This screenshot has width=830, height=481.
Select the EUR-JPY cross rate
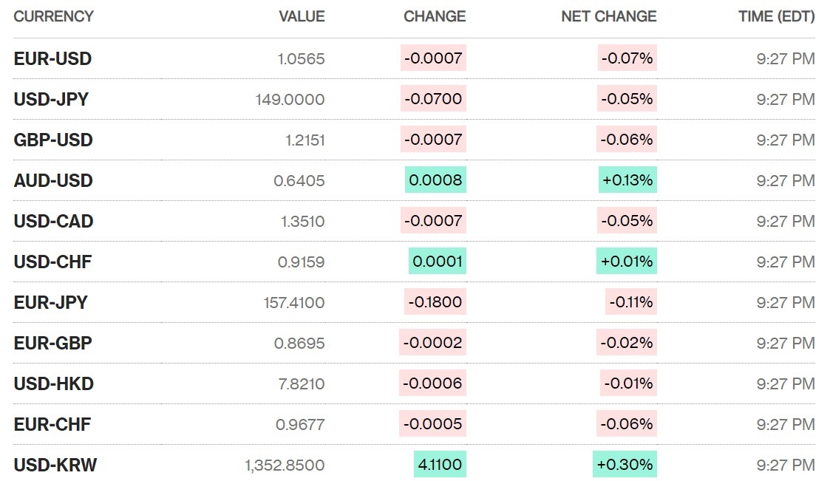point(50,303)
